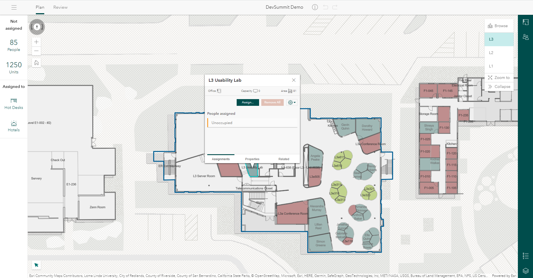Open the Hot Desks icon
The width and height of the screenshot is (533, 278).
(x=14, y=101)
